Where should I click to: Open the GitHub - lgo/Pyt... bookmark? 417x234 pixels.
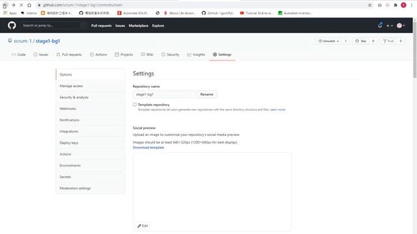(x=218, y=13)
